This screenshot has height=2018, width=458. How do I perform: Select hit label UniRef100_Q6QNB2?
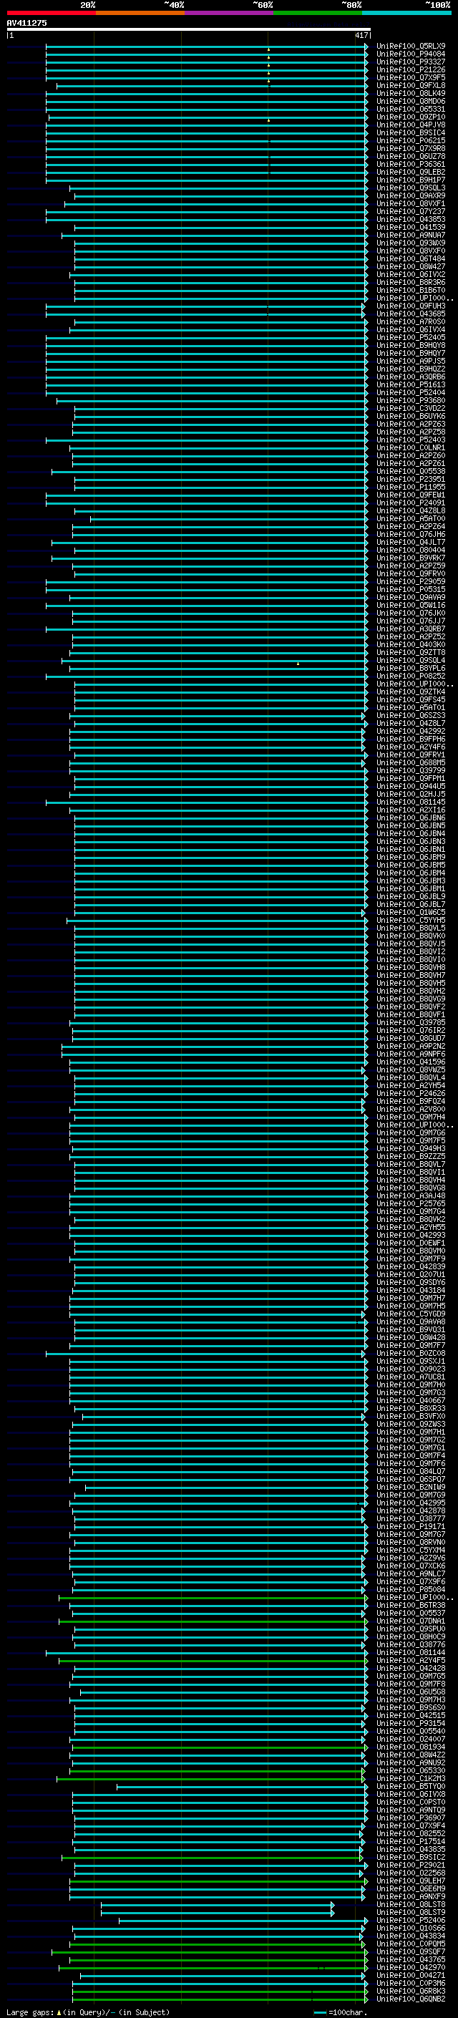tap(411, 1999)
